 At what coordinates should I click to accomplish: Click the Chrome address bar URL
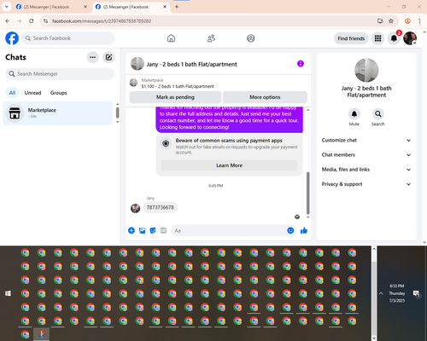point(102,21)
